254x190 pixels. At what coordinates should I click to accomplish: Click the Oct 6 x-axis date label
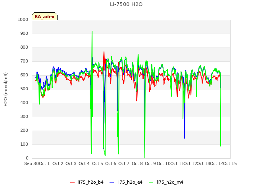(x=111, y=163)
